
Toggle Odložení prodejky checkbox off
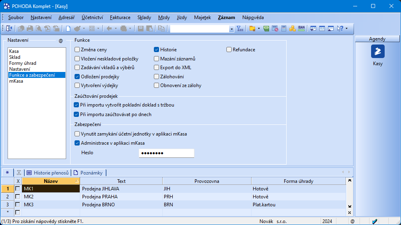click(77, 77)
